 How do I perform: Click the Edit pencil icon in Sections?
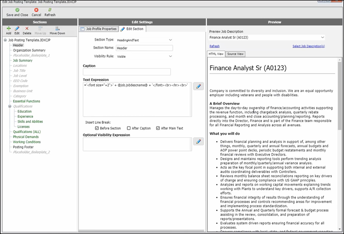click(17, 28)
